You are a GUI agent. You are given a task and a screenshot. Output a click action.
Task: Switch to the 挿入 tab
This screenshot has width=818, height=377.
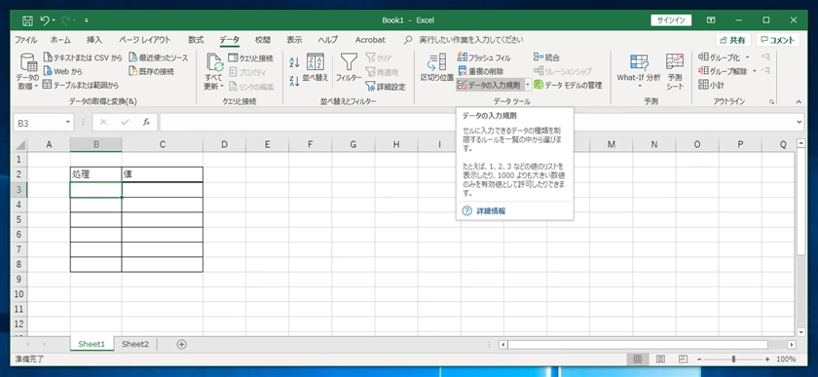pos(94,40)
